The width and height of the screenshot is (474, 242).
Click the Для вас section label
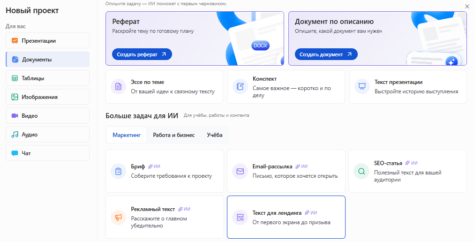(x=15, y=26)
